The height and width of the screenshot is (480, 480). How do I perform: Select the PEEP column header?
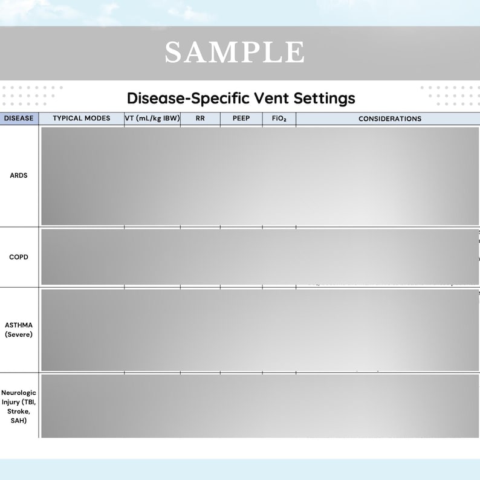coord(241,118)
